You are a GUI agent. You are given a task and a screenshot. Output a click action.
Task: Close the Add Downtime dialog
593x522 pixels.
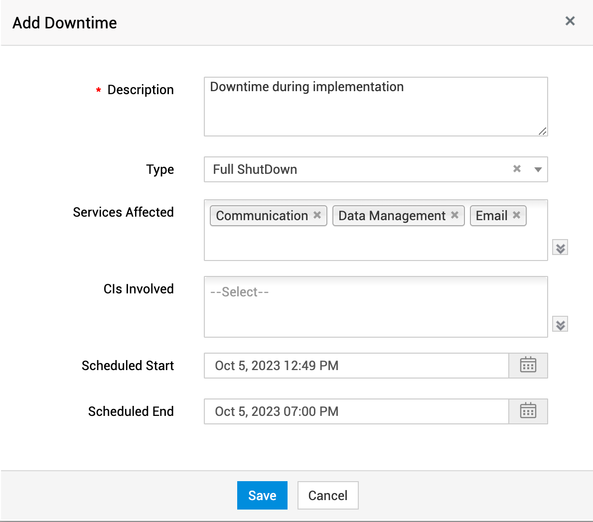pyautogui.click(x=570, y=21)
